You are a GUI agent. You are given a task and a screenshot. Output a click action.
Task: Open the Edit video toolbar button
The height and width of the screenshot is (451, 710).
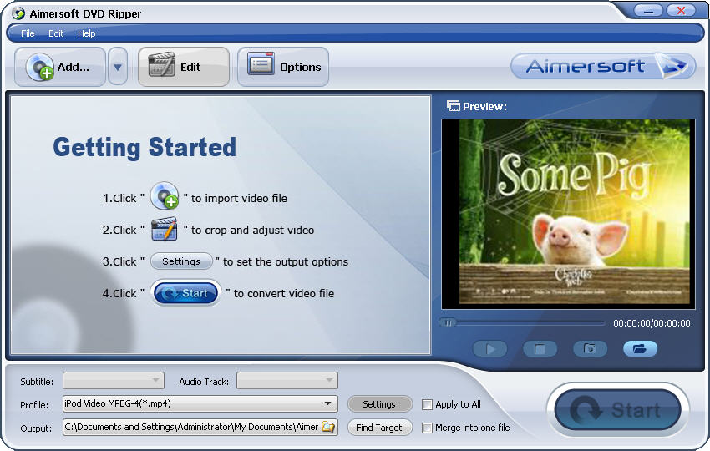click(x=184, y=67)
